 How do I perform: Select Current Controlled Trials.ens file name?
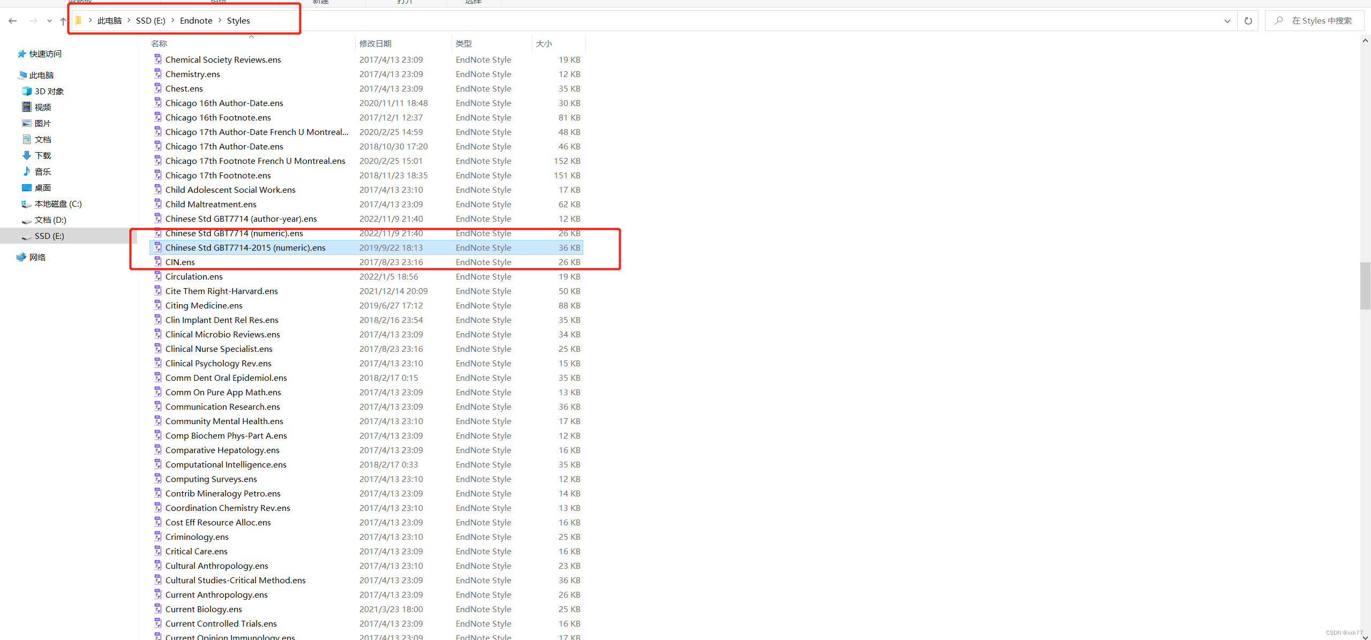click(x=221, y=624)
